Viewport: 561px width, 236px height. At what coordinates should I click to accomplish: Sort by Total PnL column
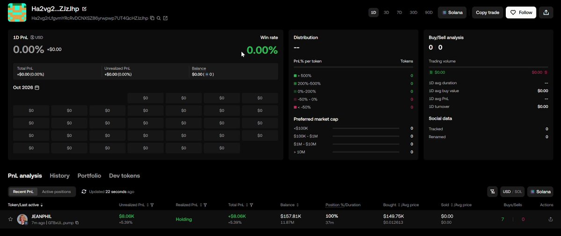coord(247,205)
